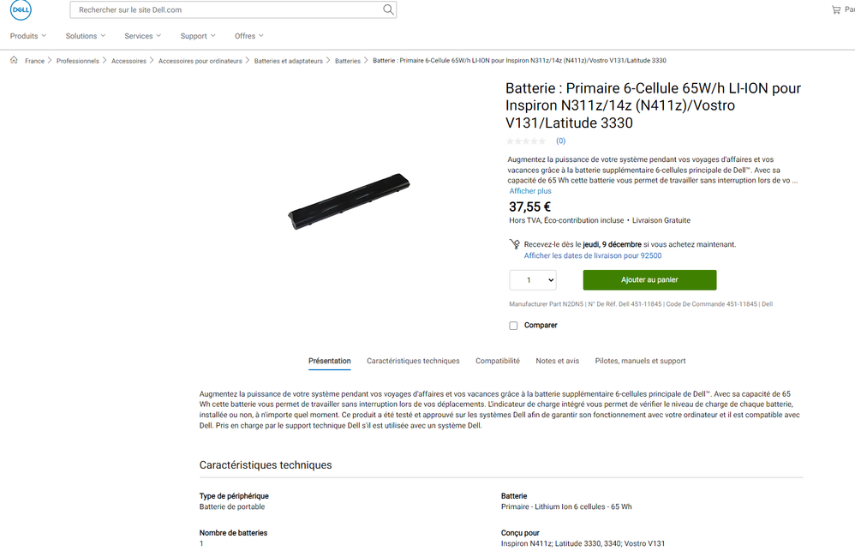Click Ajouter au panier button
This screenshot has height=551, width=855.
tap(649, 280)
